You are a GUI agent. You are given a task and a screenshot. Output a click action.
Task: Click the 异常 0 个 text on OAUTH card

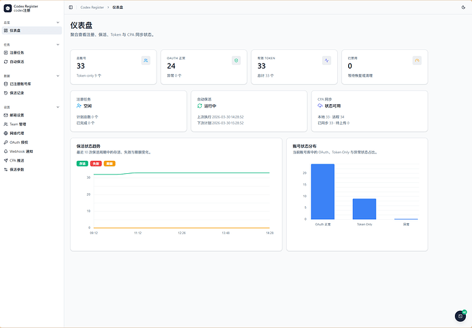174,75
